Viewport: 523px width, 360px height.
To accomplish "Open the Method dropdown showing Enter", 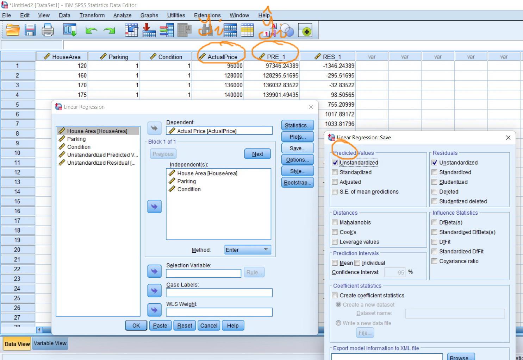I will [x=247, y=250].
